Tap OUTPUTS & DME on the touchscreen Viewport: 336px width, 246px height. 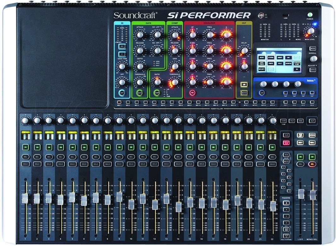[x=297, y=63]
